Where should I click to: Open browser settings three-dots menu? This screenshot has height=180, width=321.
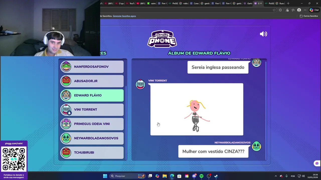[305, 10]
